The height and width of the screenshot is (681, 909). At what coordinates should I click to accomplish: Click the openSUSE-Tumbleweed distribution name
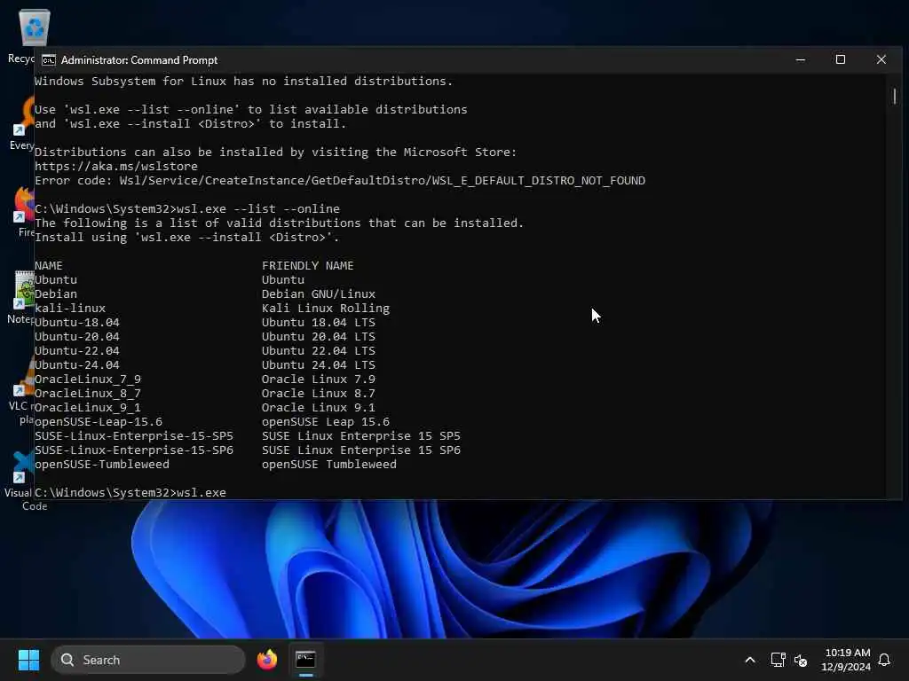[x=102, y=464]
